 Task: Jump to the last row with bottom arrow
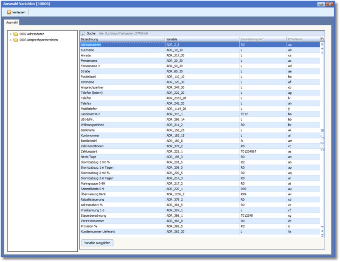click(x=322, y=235)
